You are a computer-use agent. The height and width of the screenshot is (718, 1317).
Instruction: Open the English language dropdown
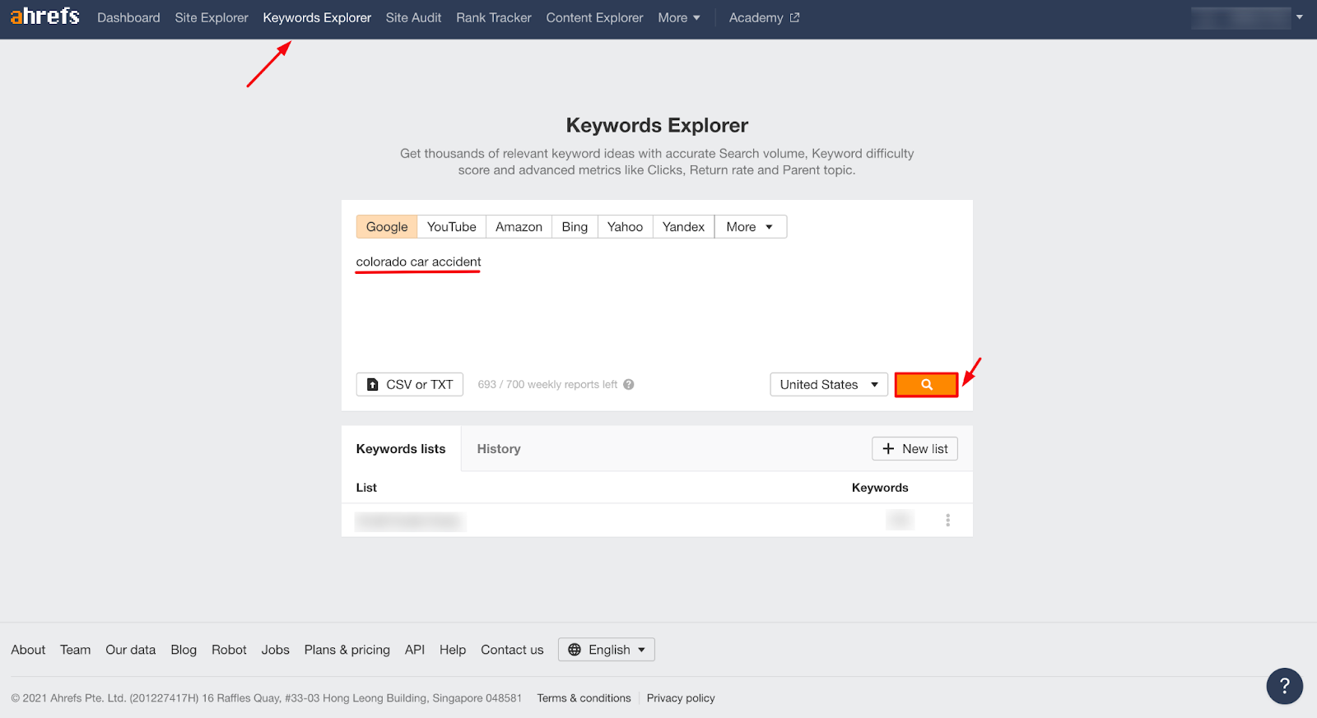(607, 650)
